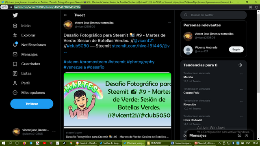
Task: Open options dots for Riverside trend
Action: click(242, 101)
